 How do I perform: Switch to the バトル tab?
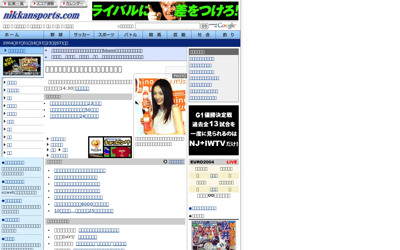point(131,35)
